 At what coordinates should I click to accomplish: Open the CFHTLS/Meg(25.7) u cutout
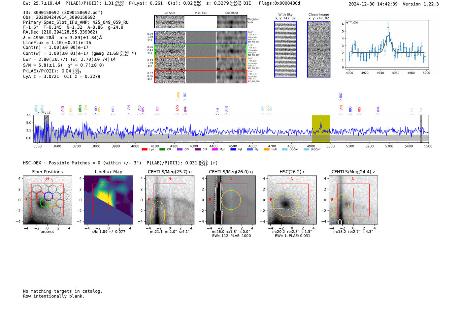tap(170, 200)
